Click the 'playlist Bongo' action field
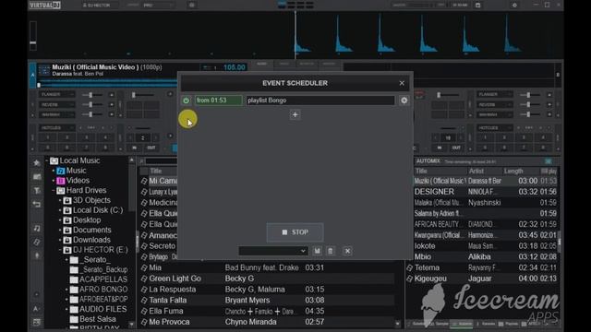This screenshot has width=591, height=332. click(320, 101)
